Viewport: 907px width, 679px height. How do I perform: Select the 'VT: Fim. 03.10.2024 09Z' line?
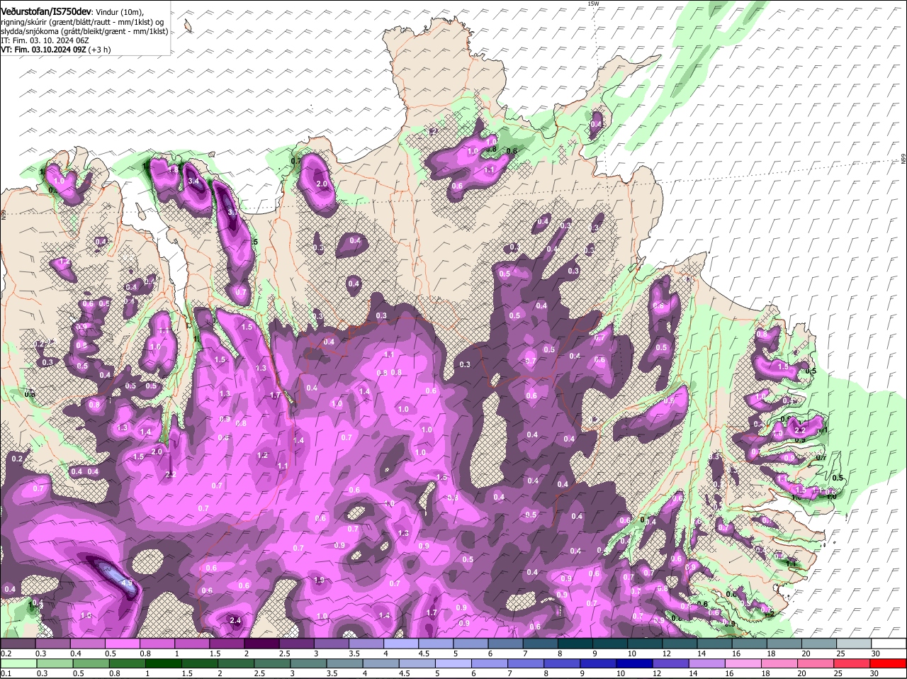click(44, 50)
